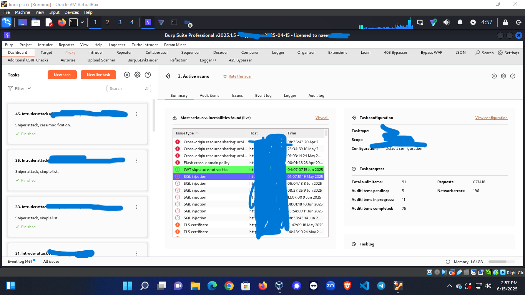Expand the Filter dropdown in Tasks
The width and height of the screenshot is (525, 295).
click(x=20, y=88)
